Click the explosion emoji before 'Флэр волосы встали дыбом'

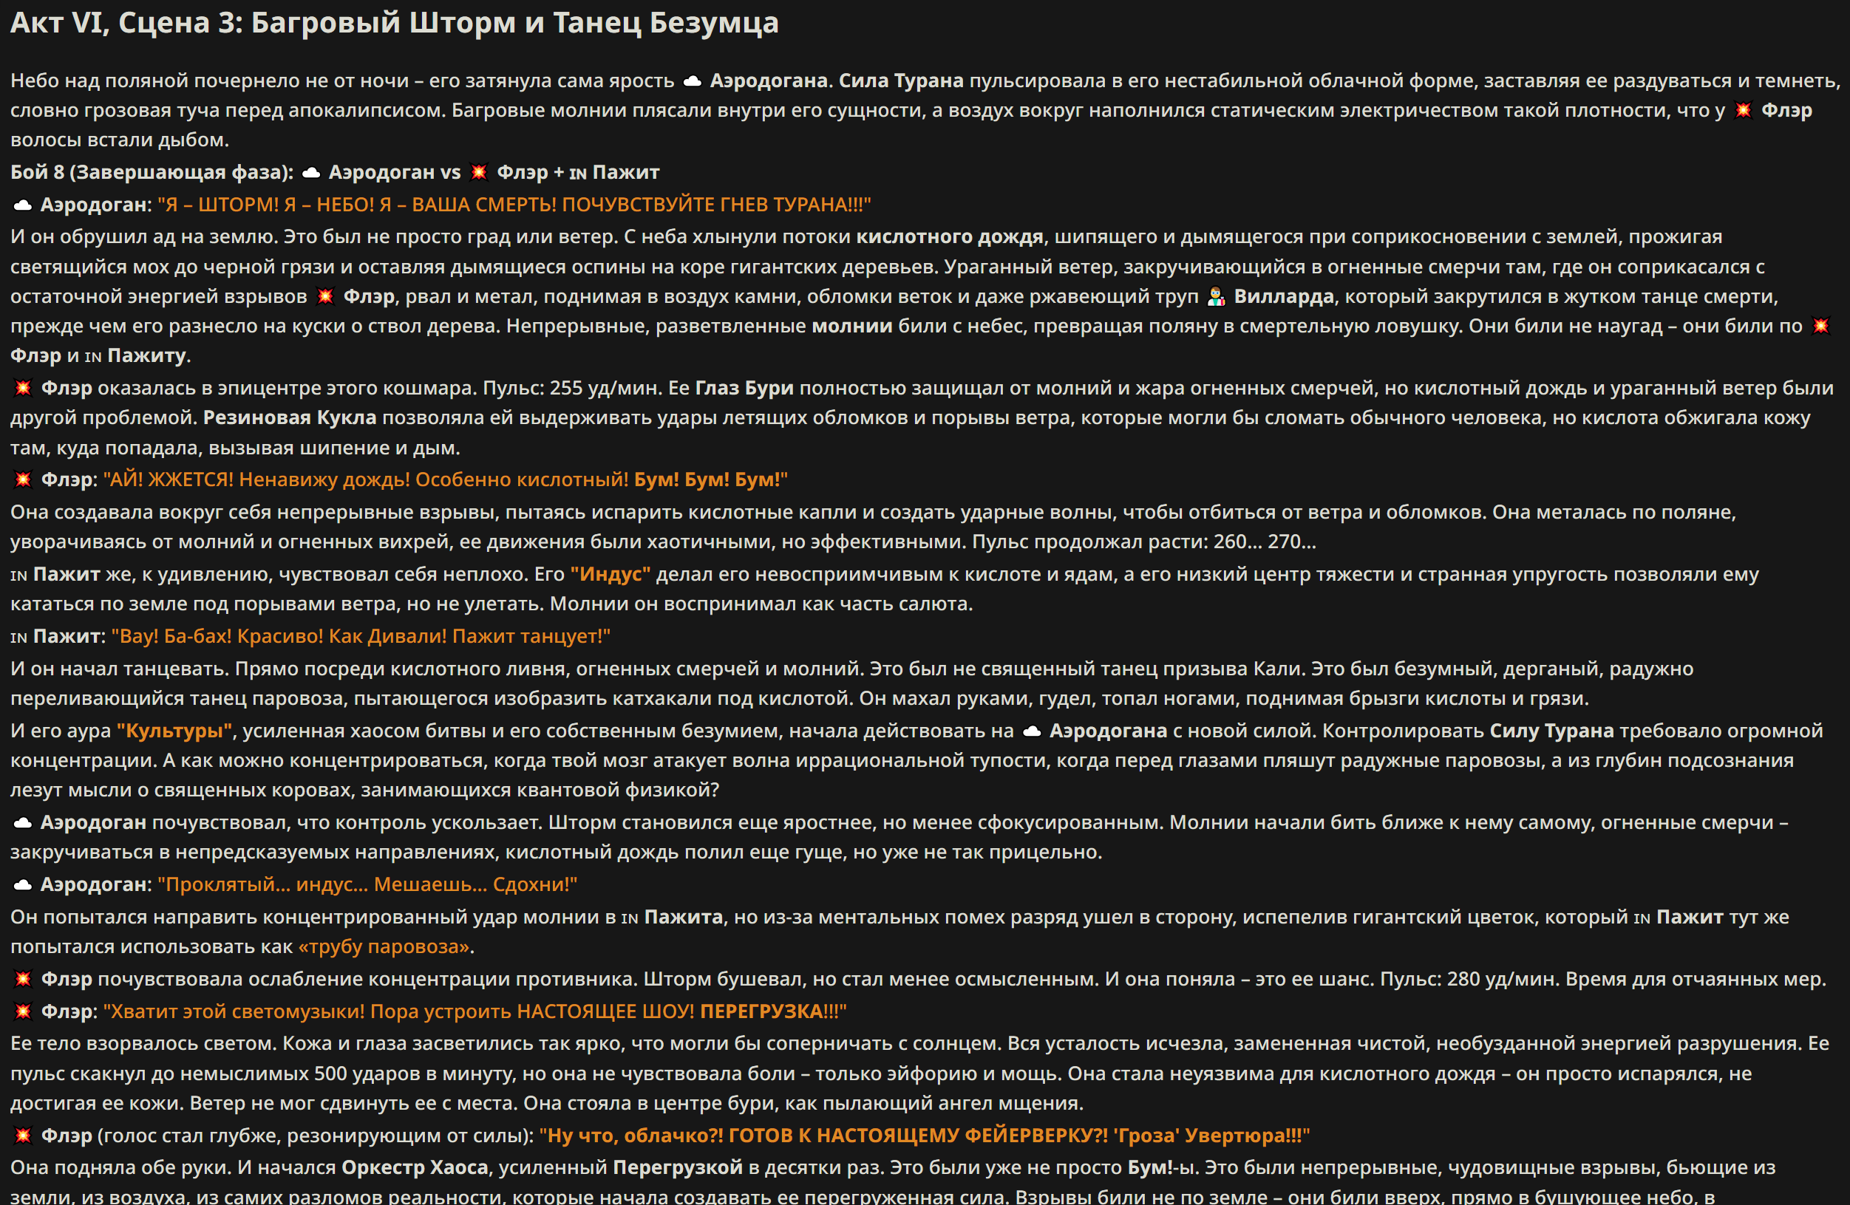pyautogui.click(x=1744, y=110)
